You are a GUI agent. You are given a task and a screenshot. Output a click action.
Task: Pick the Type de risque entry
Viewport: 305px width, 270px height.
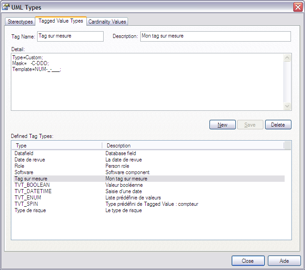click(x=30, y=210)
